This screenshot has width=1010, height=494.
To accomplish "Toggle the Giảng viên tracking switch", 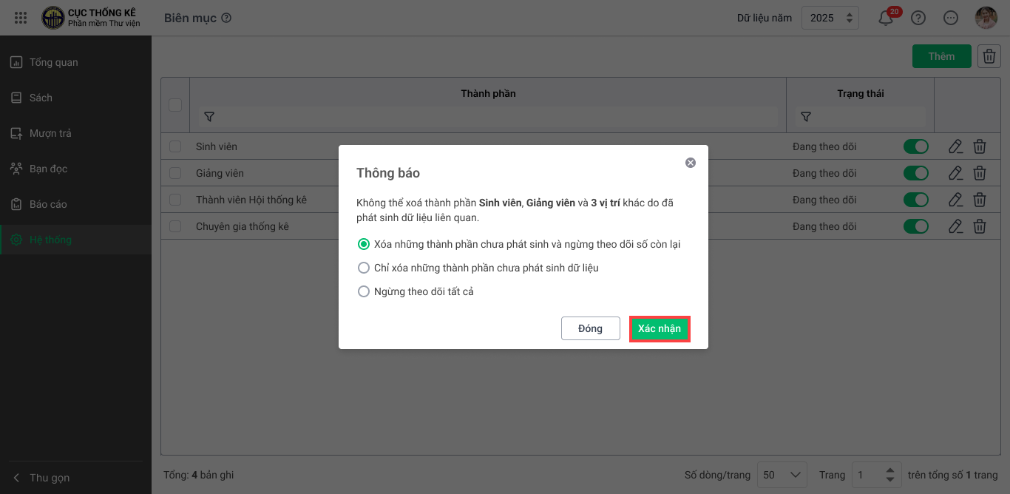I will click(916, 173).
